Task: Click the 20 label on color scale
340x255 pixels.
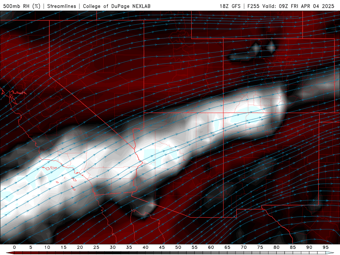Action: coord(80,247)
